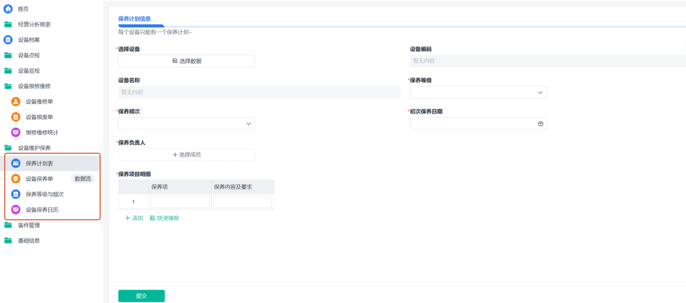This screenshot has width=686, height=303.
Task: Click the calendar icon in 初次保养日期 field
Action: click(x=540, y=123)
